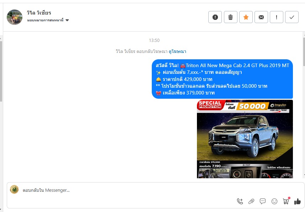Screen dimensions: 305x212
Task: Click the Triton promotion message bubble
Action: (x=222, y=79)
